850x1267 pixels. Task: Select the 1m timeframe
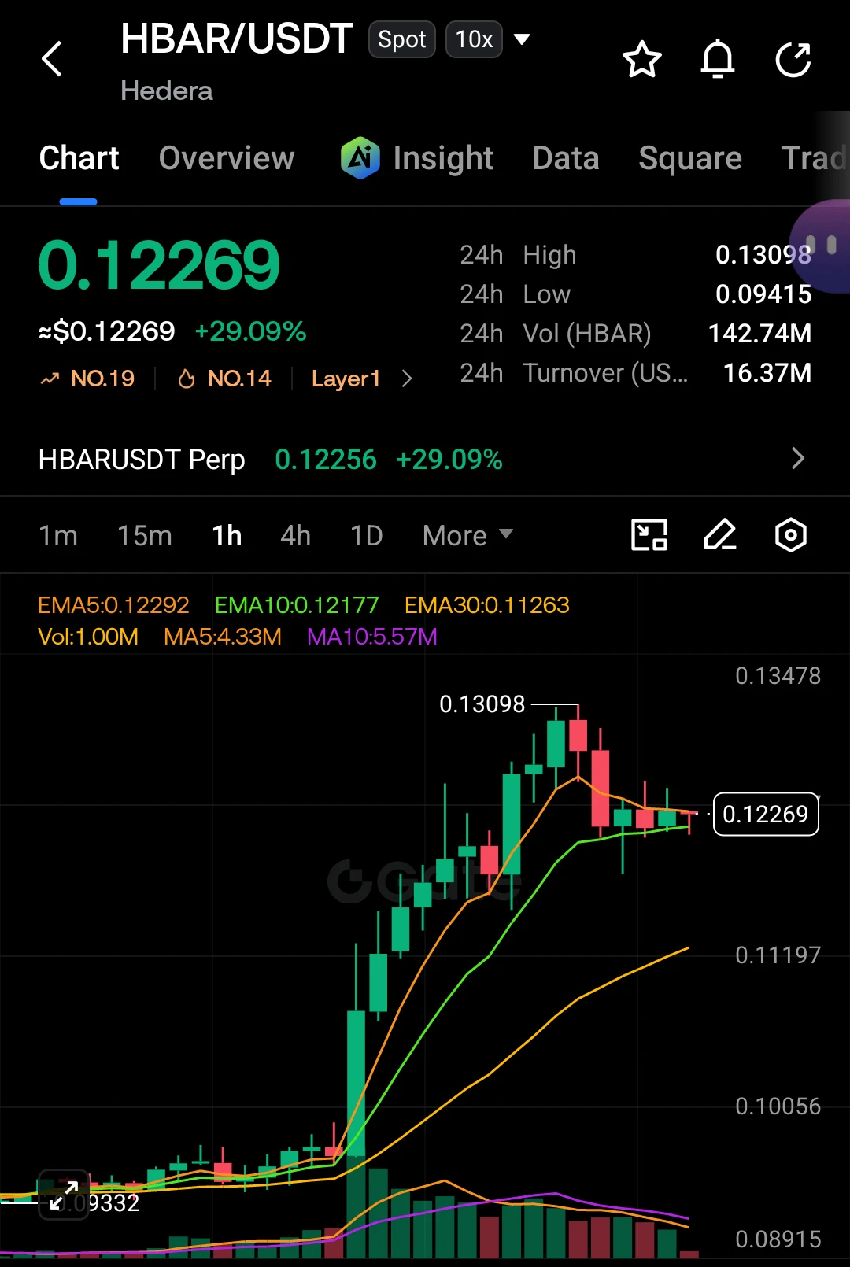click(x=58, y=536)
